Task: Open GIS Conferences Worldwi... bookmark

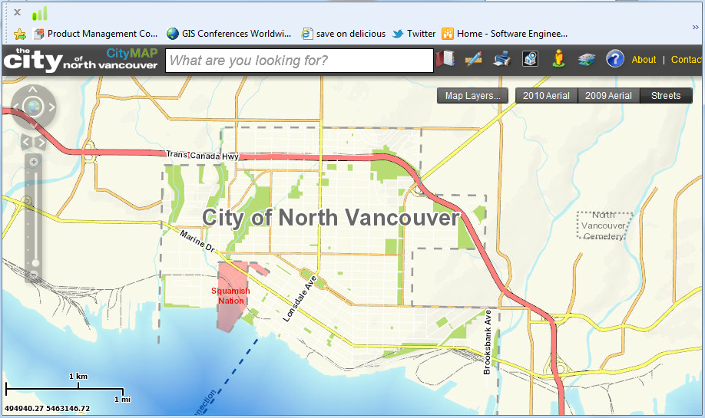Action: pyautogui.click(x=229, y=34)
